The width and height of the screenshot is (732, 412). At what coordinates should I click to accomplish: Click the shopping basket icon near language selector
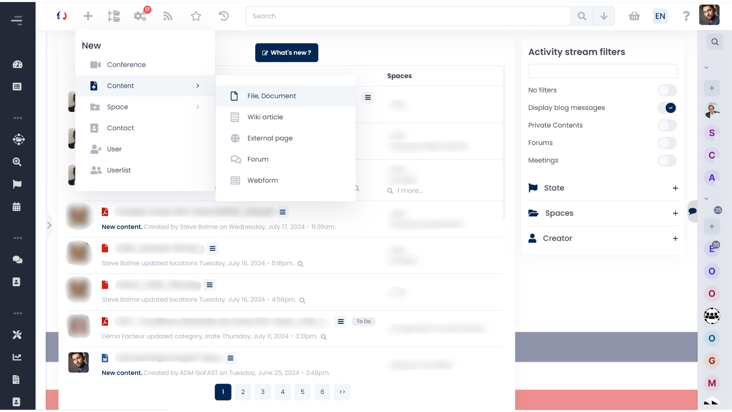tap(634, 16)
